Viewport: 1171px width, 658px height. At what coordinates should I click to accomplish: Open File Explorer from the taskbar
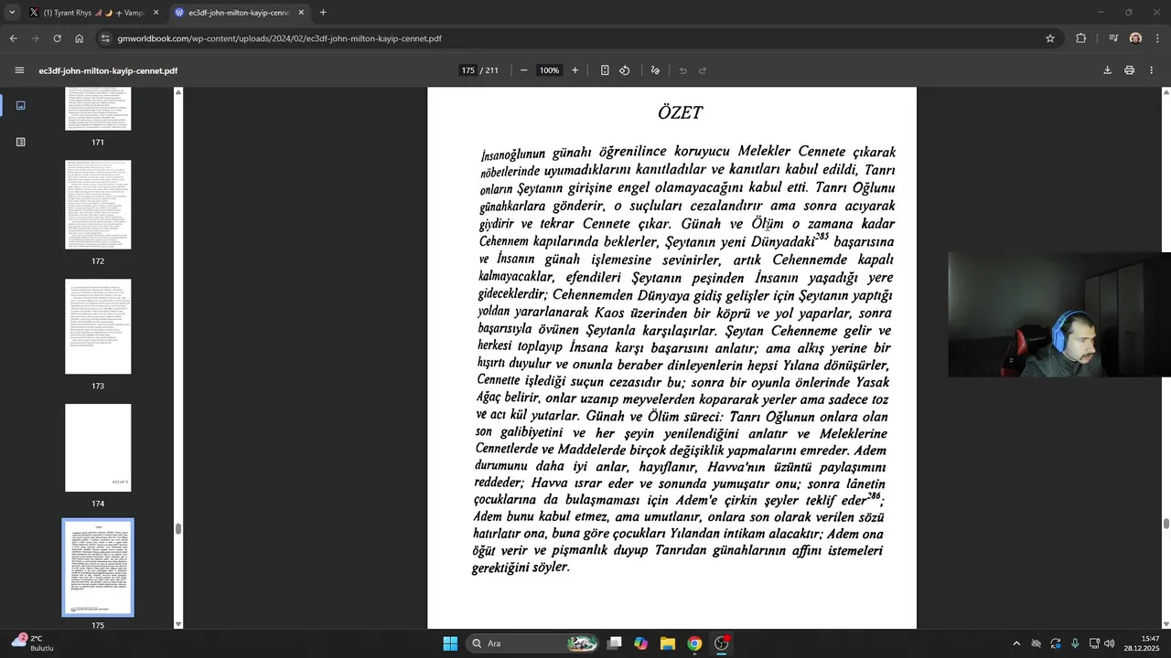click(x=668, y=643)
